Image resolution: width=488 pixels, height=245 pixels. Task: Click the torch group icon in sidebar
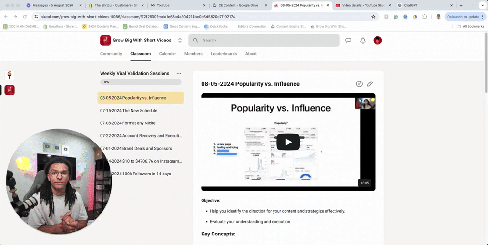(10, 75)
